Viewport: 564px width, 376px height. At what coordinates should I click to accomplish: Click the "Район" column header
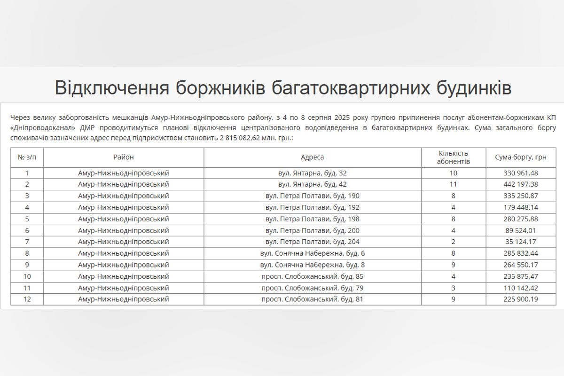[x=123, y=157]
